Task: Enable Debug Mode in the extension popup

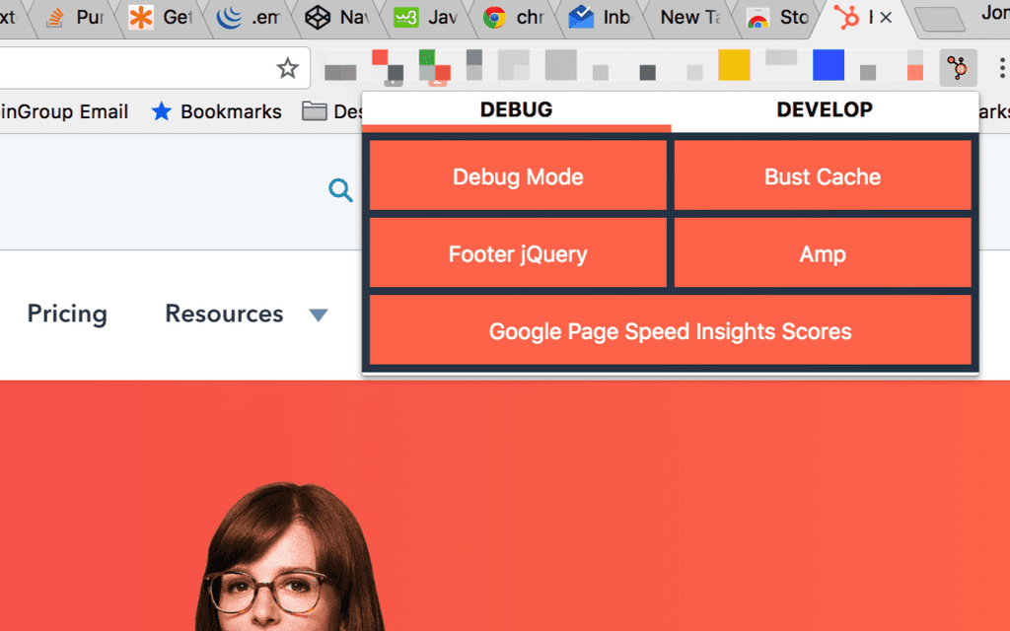Action: [x=517, y=176]
